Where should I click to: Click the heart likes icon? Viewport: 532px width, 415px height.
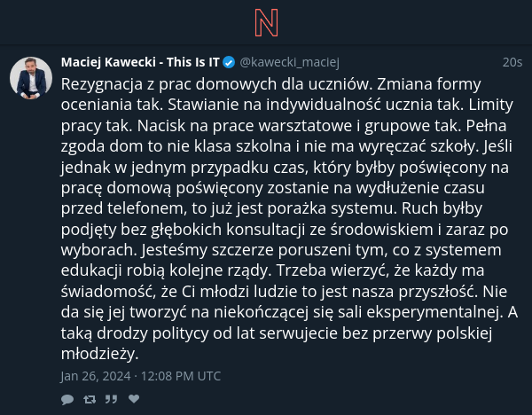click(x=134, y=399)
